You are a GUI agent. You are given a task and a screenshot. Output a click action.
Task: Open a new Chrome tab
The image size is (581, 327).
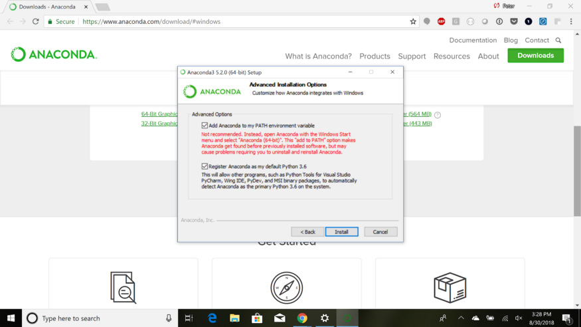coord(102,7)
